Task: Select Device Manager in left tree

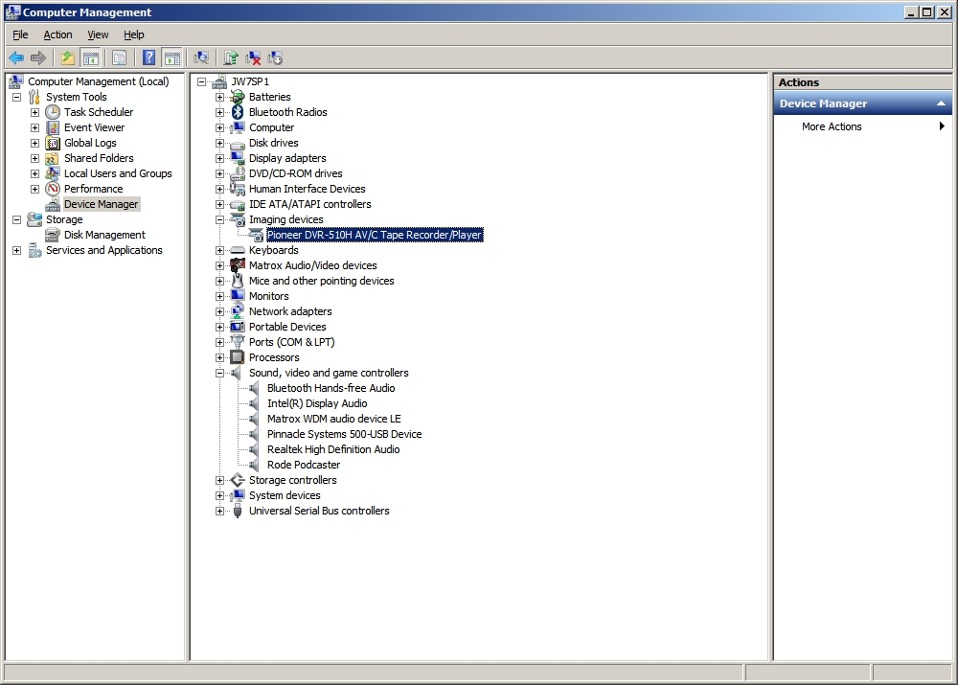Action: tap(102, 204)
